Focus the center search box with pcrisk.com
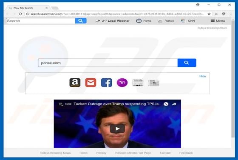Screen dimensions: 238x160 point(108,63)
